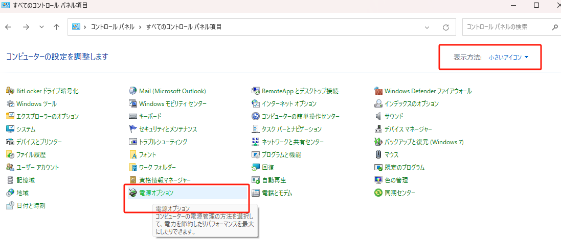Open 既定のプログラム link
Screen dimensions: 561x241
click(x=405, y=167)
